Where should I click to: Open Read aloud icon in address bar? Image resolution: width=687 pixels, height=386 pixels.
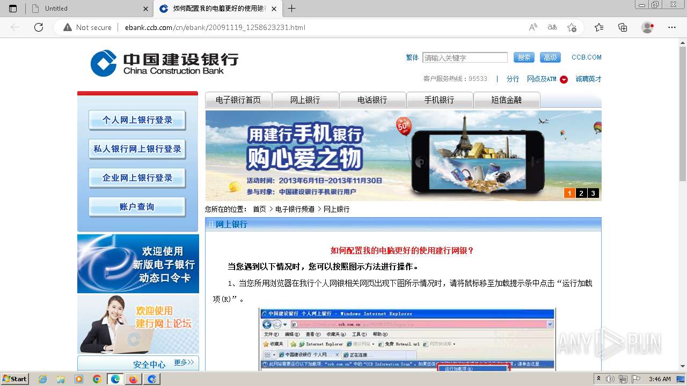pyautogui.click(x=533, y=27)
